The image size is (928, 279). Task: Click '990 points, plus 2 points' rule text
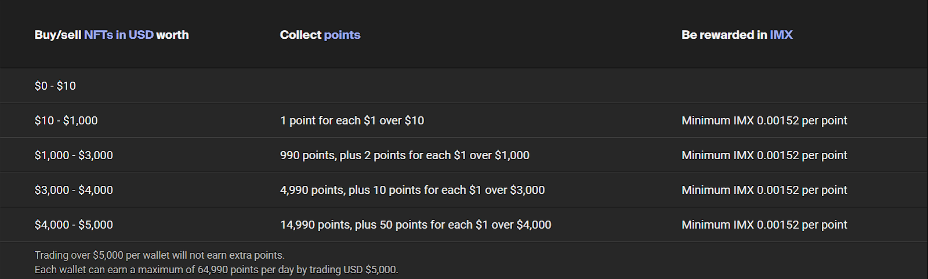click(404, 155)
